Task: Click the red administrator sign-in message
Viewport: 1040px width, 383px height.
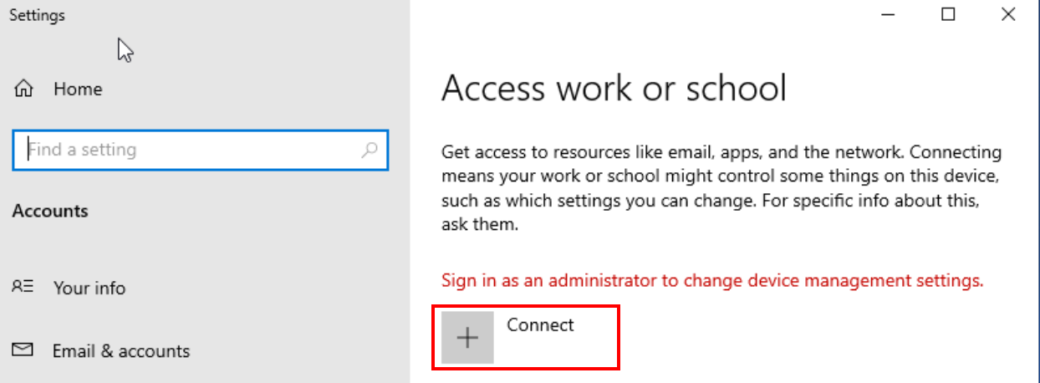Action: pos(711,281)
